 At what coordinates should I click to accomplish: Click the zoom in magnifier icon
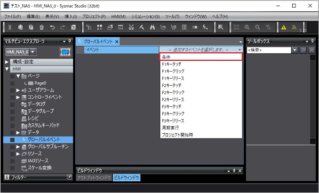(x=247, y=28)
